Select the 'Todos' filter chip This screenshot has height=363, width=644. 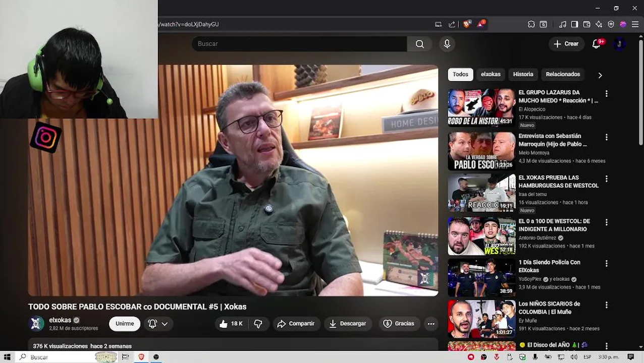coord(460,75)
